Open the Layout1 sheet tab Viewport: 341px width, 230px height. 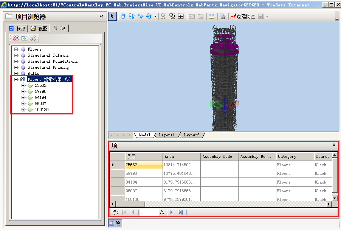tap(167, 135)
